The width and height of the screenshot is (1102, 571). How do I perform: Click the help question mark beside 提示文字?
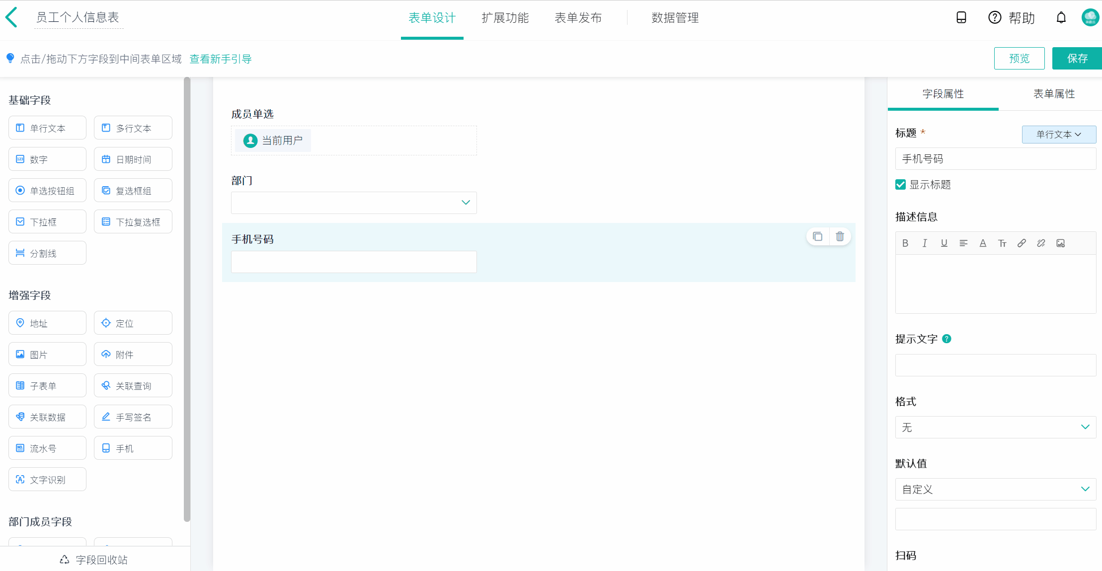point(946,339)
